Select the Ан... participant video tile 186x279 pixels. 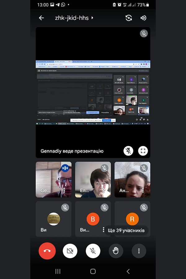132,179
